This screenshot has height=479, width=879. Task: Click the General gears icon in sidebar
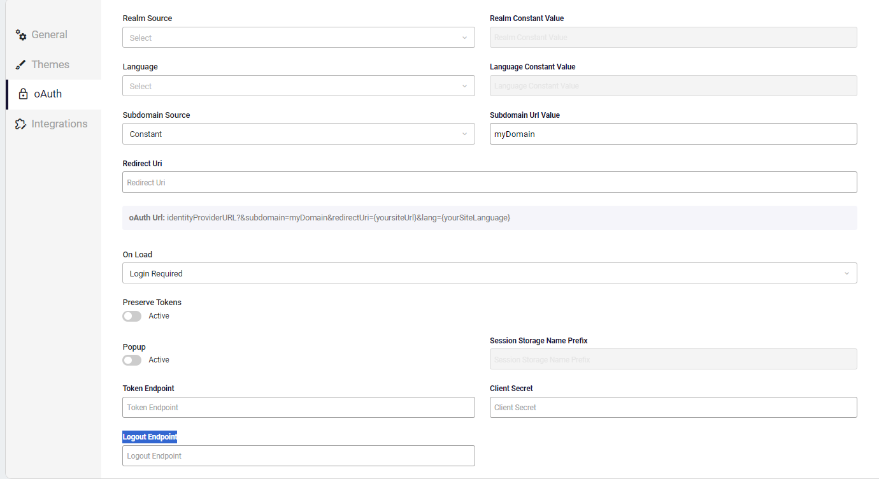[21, 35]
